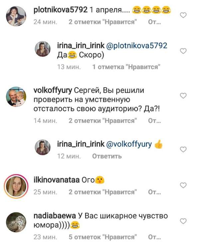Like ilkinovanataa's comment with heart icon
This screenshot has height=249, width=198.
pos(183,185)
